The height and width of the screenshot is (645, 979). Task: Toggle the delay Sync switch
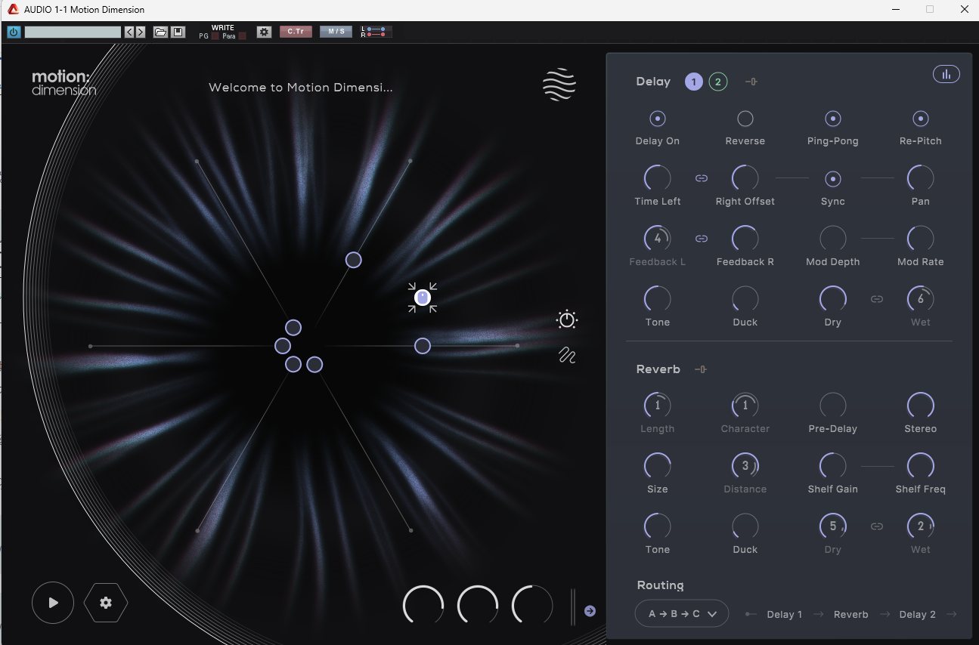[833, 179]
